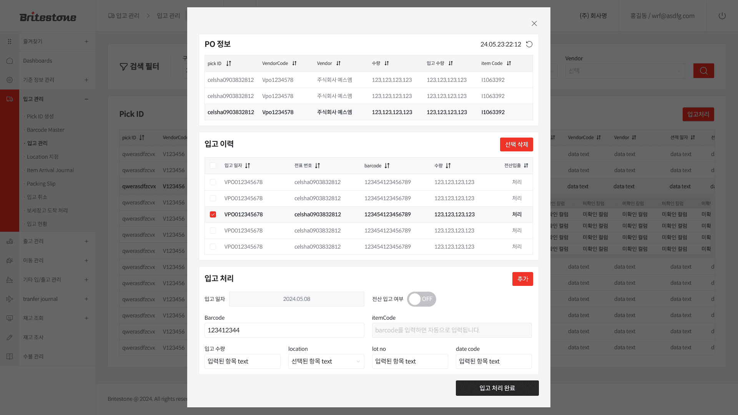Image resolution: width=738 pixels, height=415 pixels.
Task: Open 보세창고 도착 처리 submenu item
Action: [47, 211]
